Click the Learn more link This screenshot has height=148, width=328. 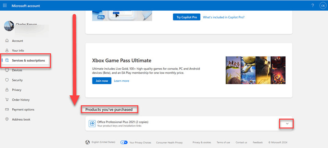click(122, 81)
